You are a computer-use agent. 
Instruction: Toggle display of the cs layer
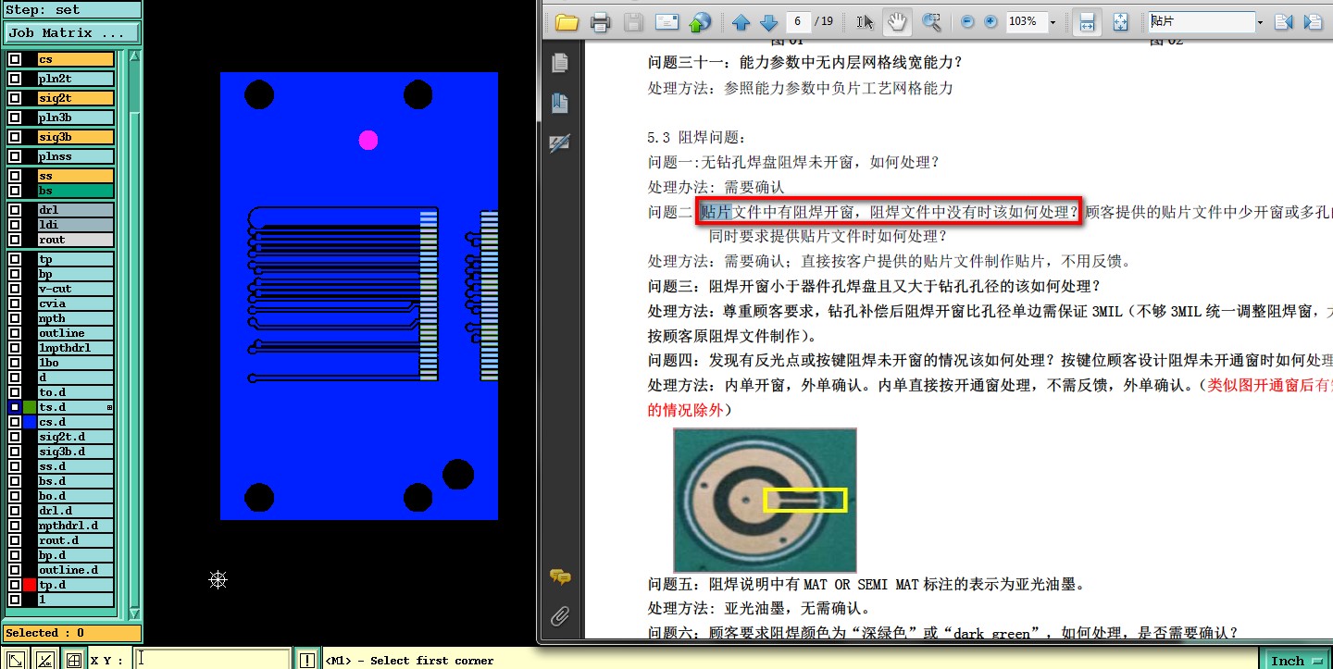[15, 59]
